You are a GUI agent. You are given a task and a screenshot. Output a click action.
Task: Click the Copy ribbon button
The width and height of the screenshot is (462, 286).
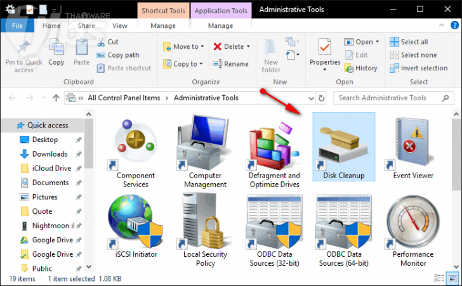click(x=56, y=53)
